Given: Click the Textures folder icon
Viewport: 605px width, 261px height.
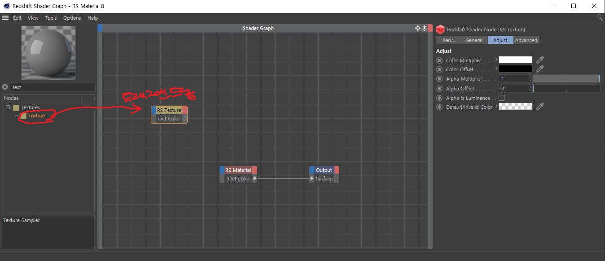Looking at the screenshot, I should (x=16, y=107).
